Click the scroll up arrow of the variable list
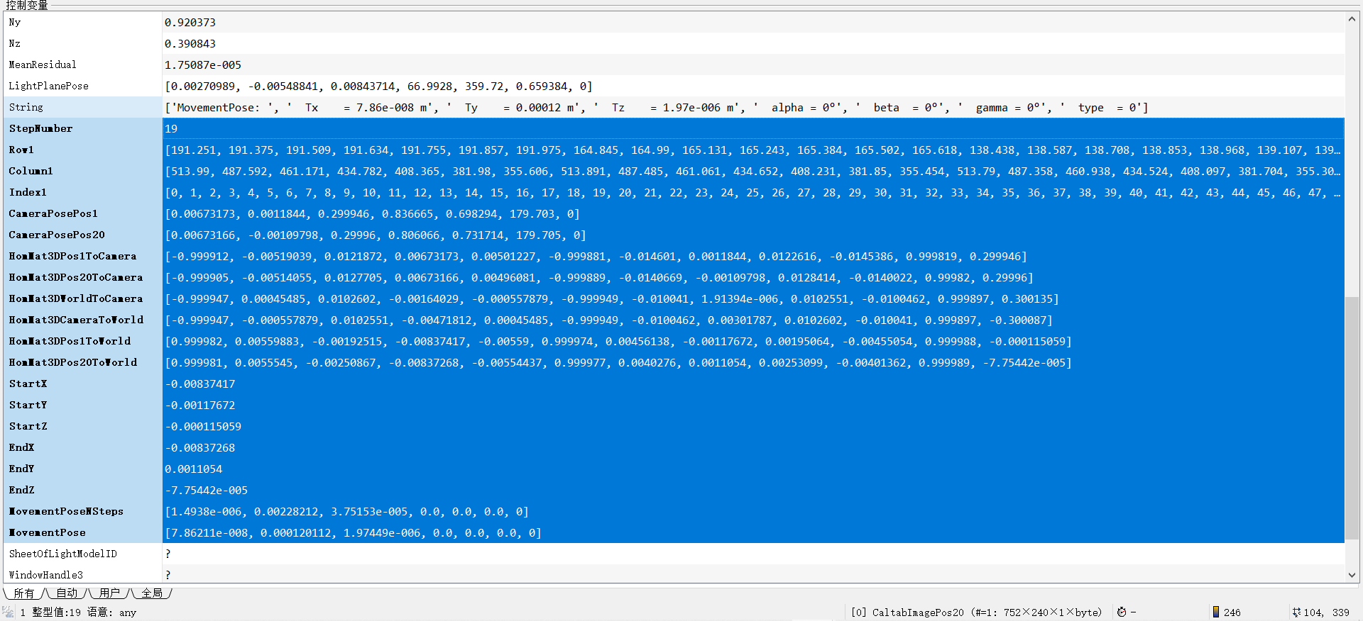This screenshot has height=621, width=1363. [x=1352, y=20]
